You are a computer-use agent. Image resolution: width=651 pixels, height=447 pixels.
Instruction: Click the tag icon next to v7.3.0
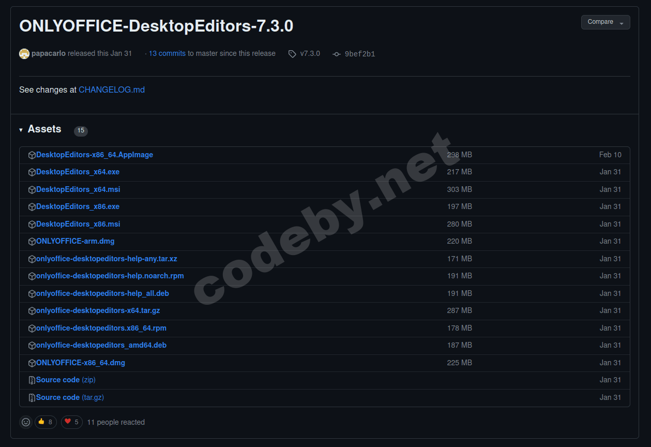click(x=292, y=54)
